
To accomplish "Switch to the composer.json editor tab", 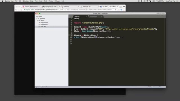I will 95,16.
